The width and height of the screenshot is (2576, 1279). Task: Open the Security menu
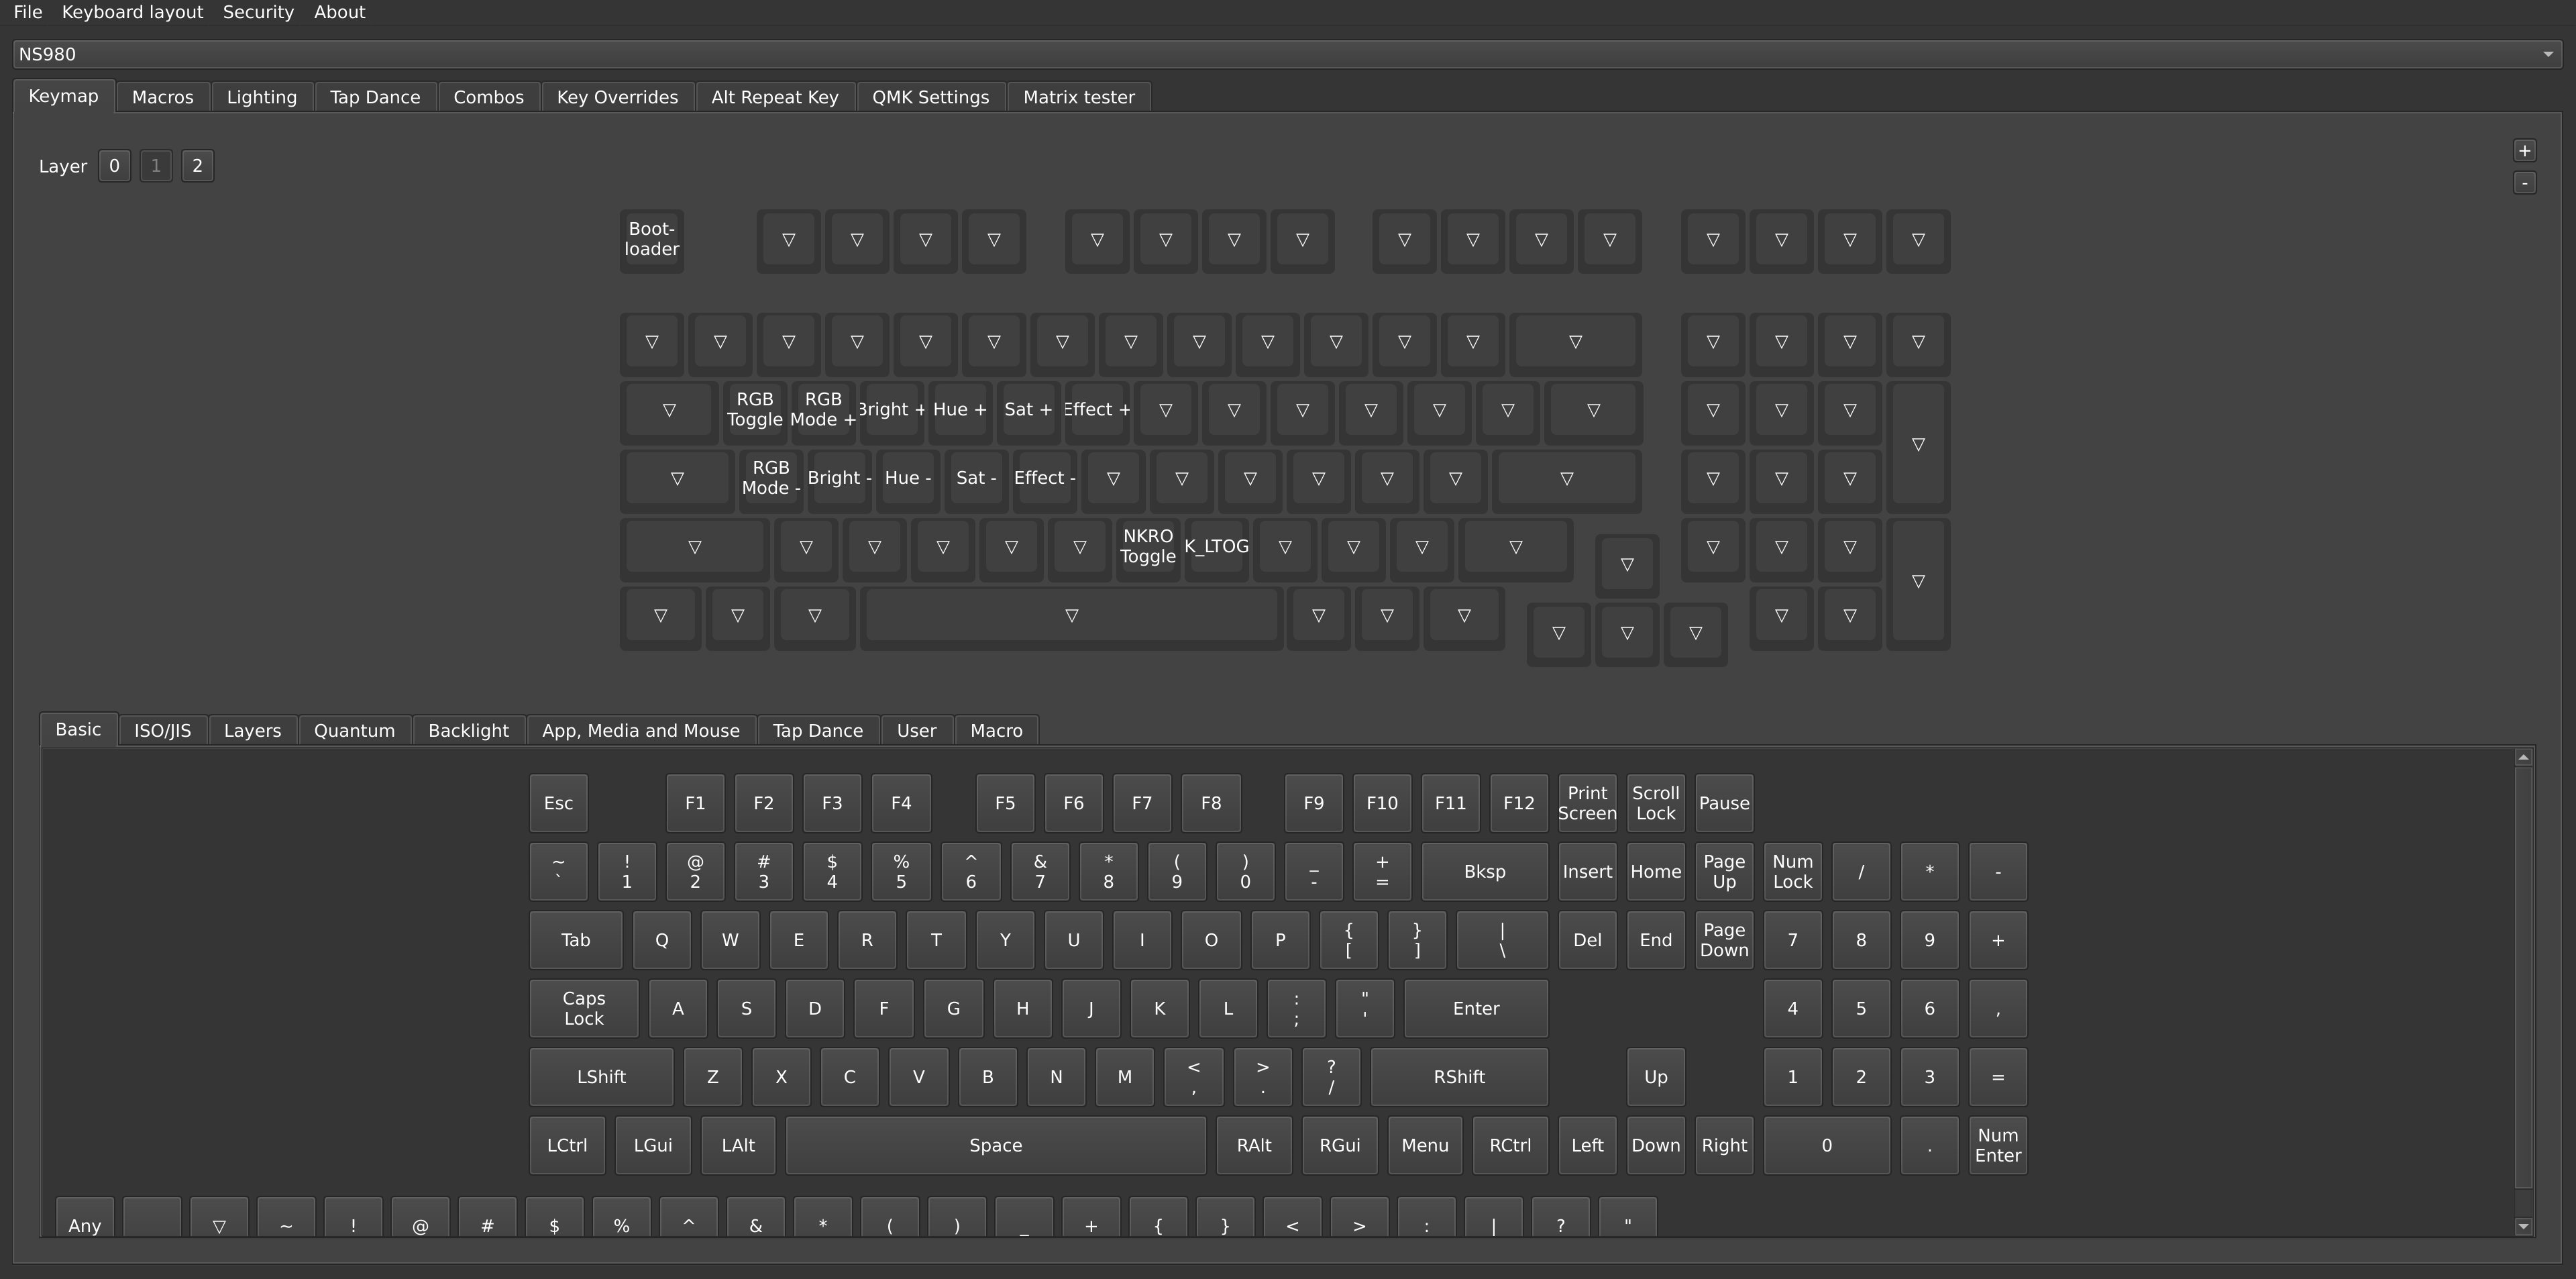coord(258,12)
